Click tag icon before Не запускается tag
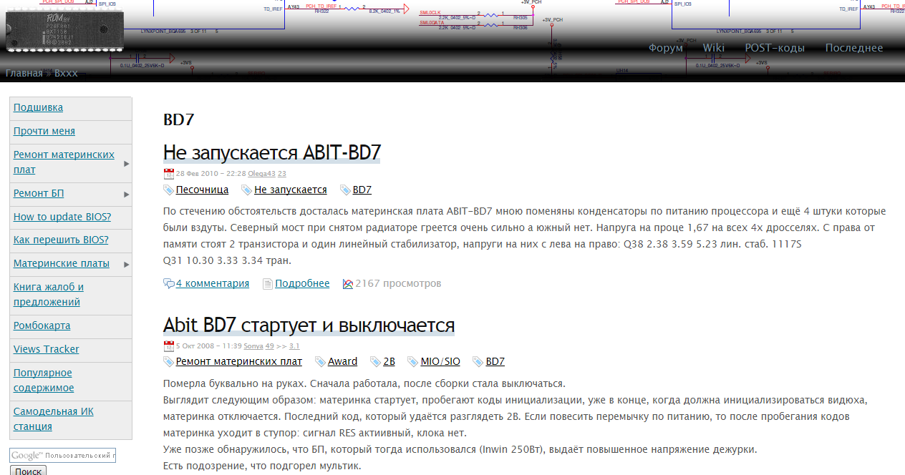 247,190
